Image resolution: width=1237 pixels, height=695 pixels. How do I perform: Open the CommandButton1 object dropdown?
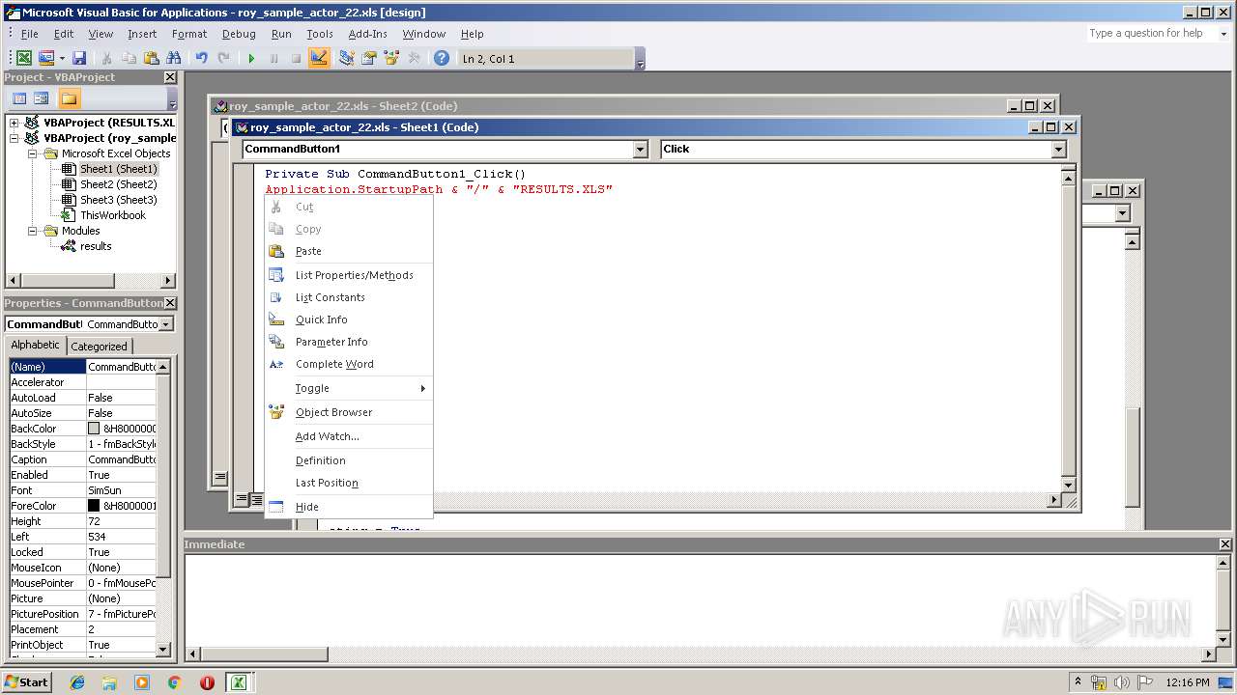(640, 149)
